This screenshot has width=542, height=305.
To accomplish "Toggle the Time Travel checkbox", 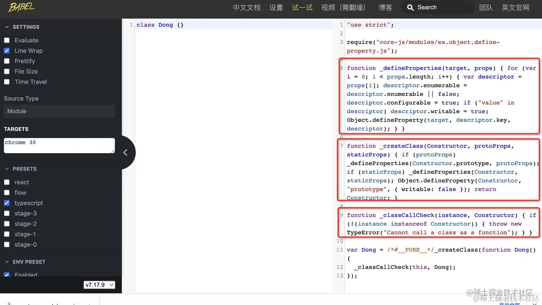I will [7, 82].
